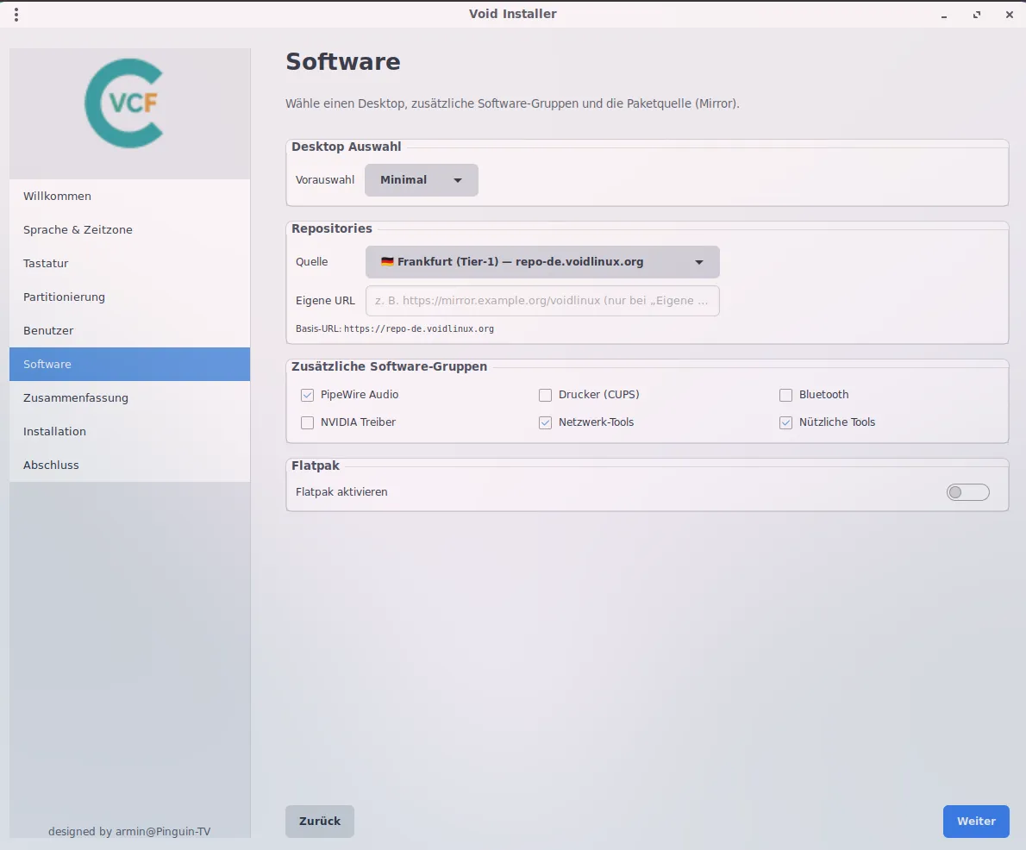Uncheck Netzwerk-Tools

(x=545, y=422)
